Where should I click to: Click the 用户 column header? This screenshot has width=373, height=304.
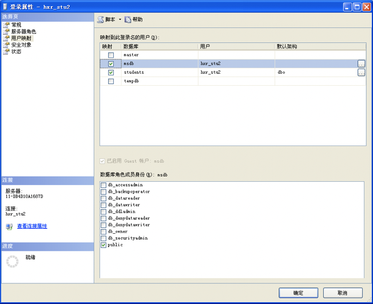[x=236, y=47]
